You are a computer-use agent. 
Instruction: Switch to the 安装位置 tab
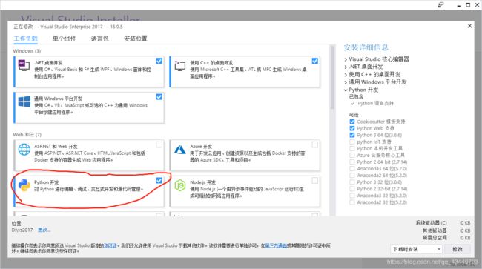pos(135,39)
